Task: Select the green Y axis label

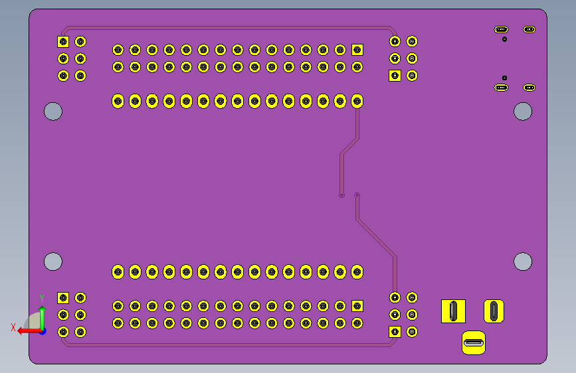Action: [x=42, y=299]
